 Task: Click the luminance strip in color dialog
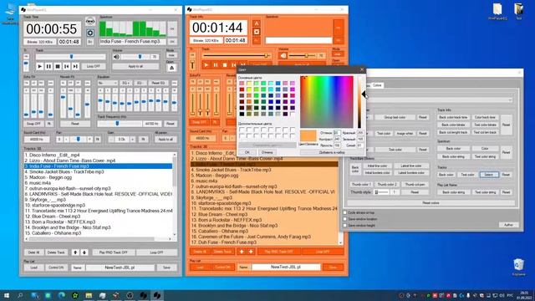(x=359, y=102)
